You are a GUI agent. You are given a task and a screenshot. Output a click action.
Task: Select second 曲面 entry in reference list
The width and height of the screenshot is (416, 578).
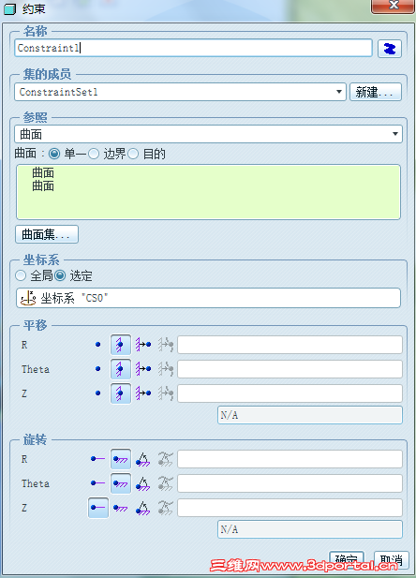click(x=43, y=185)
